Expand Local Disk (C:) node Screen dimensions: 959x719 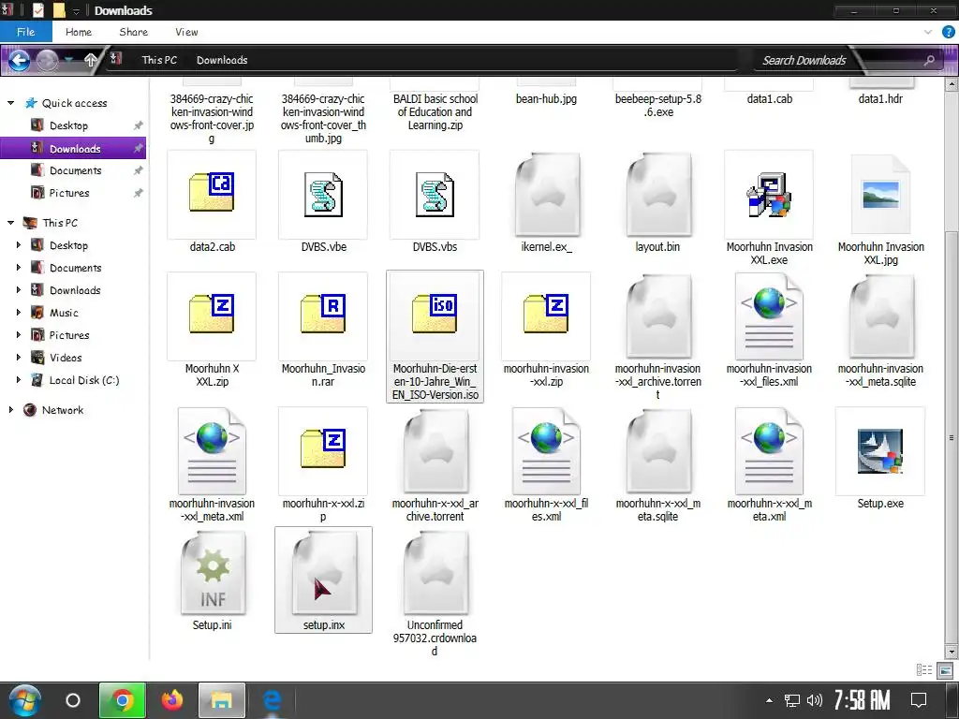[x=19, y=380]
